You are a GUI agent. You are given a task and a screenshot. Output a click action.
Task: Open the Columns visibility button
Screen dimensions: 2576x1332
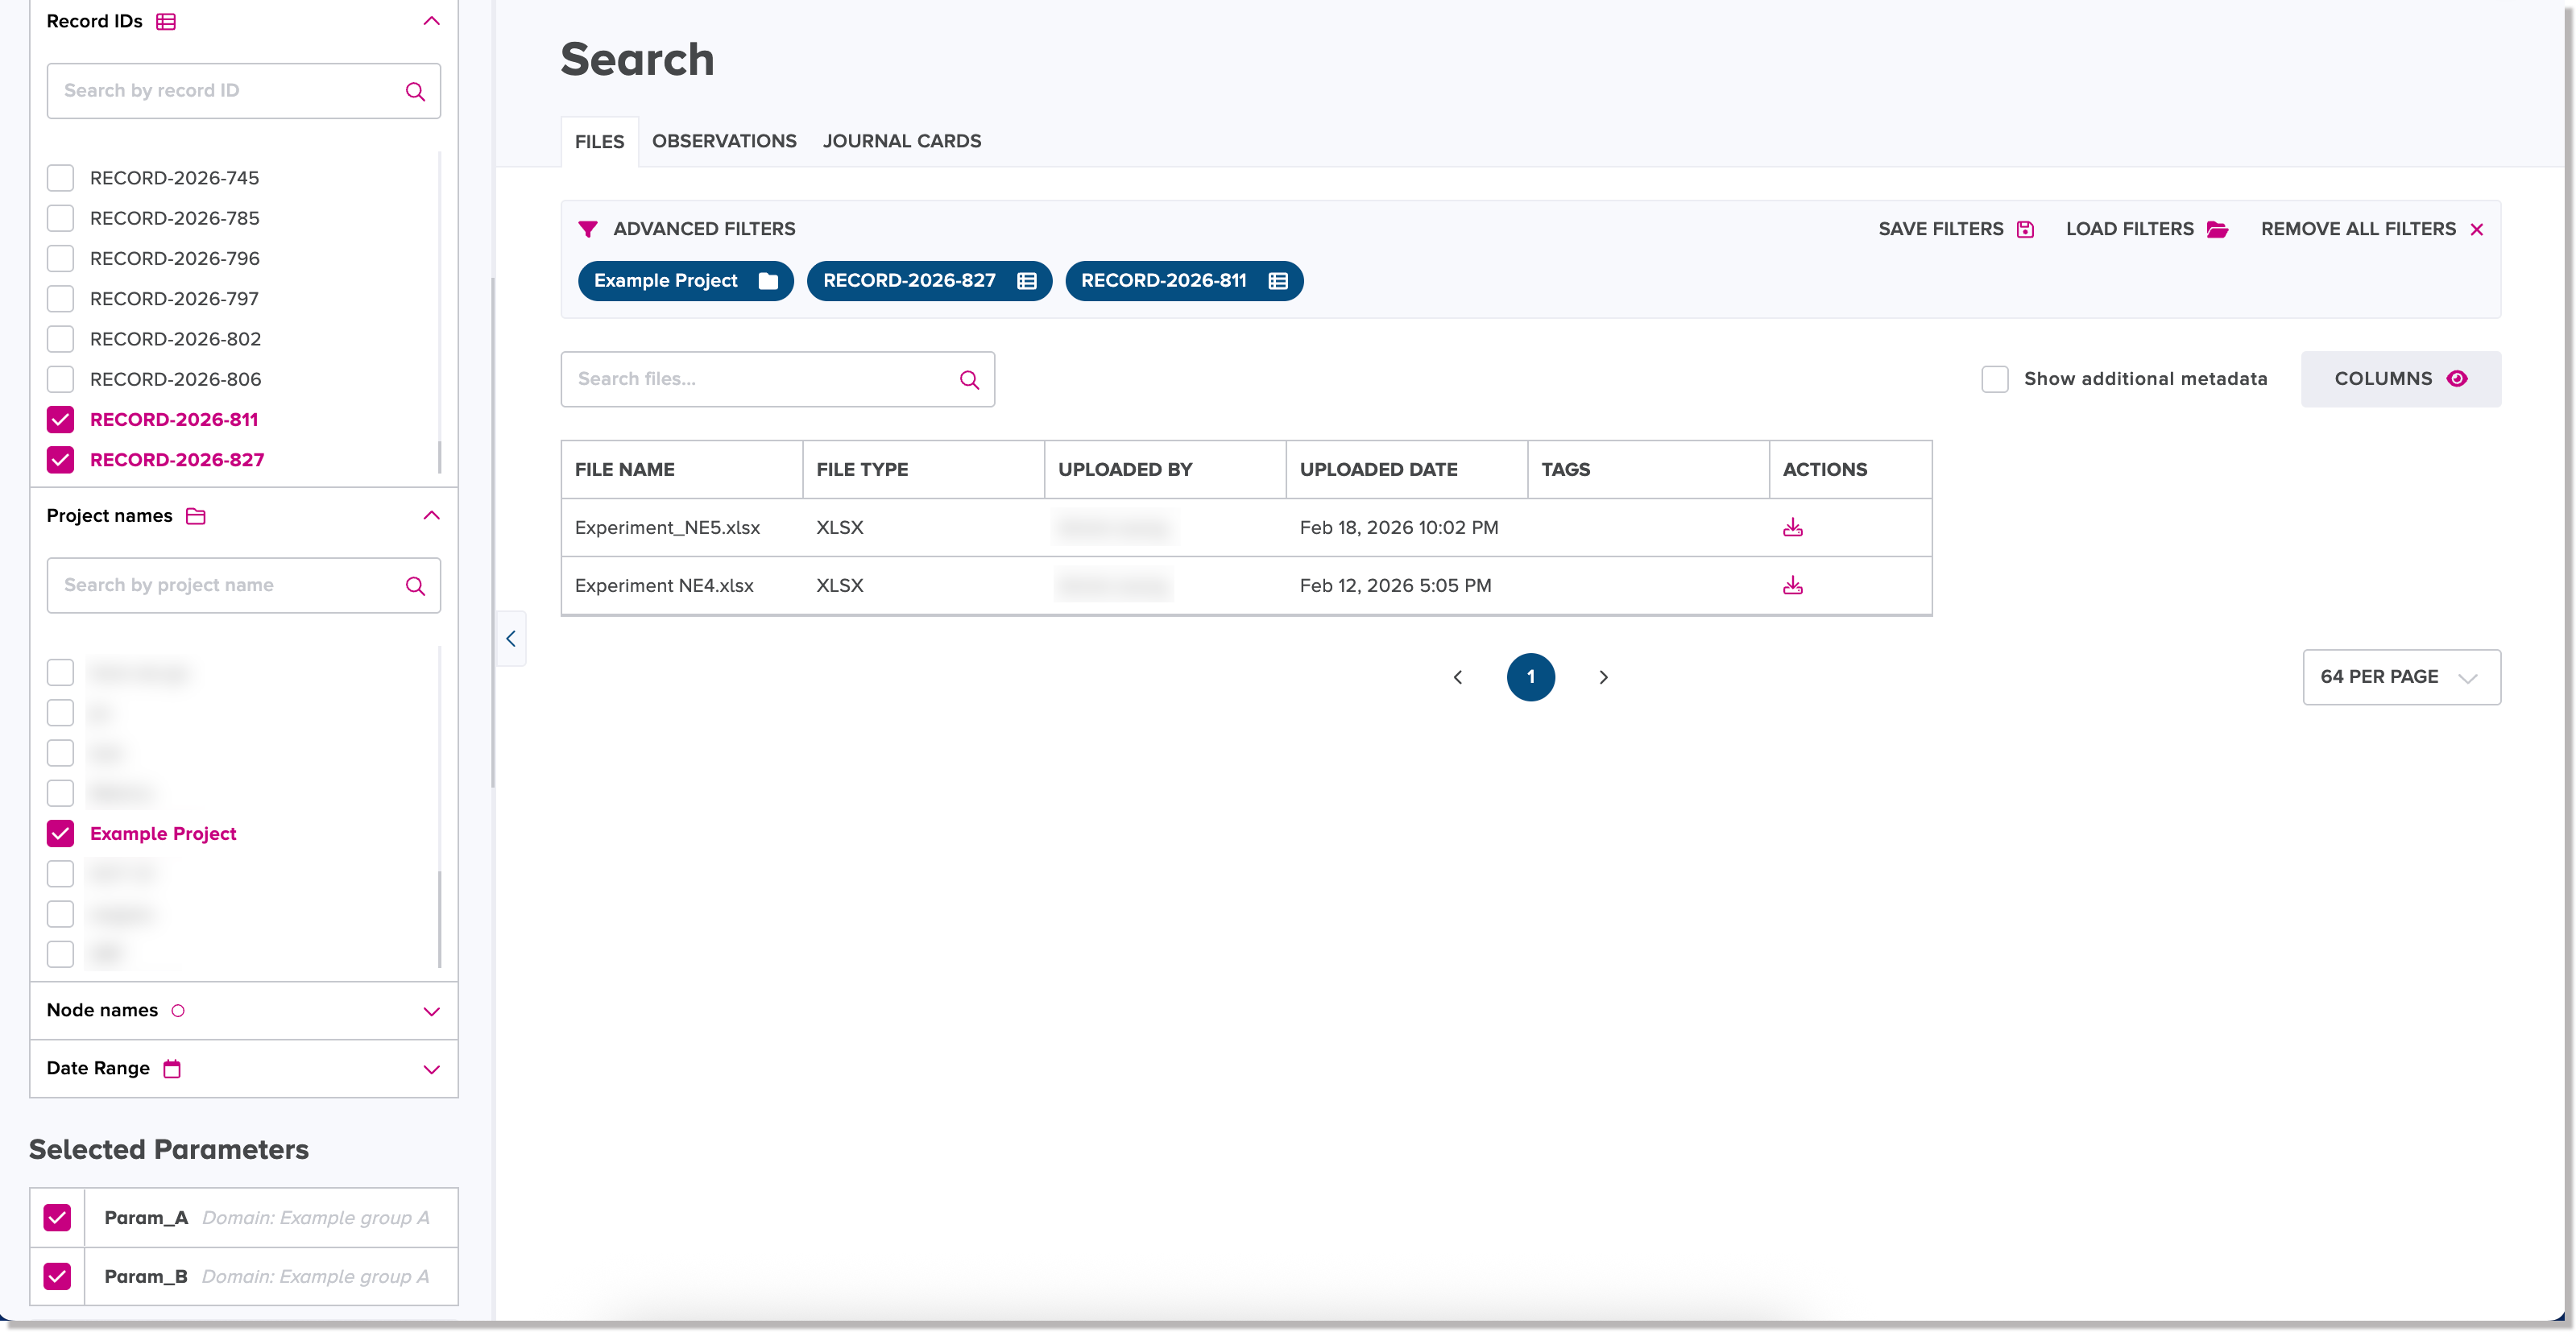(x=2401, y=379)
